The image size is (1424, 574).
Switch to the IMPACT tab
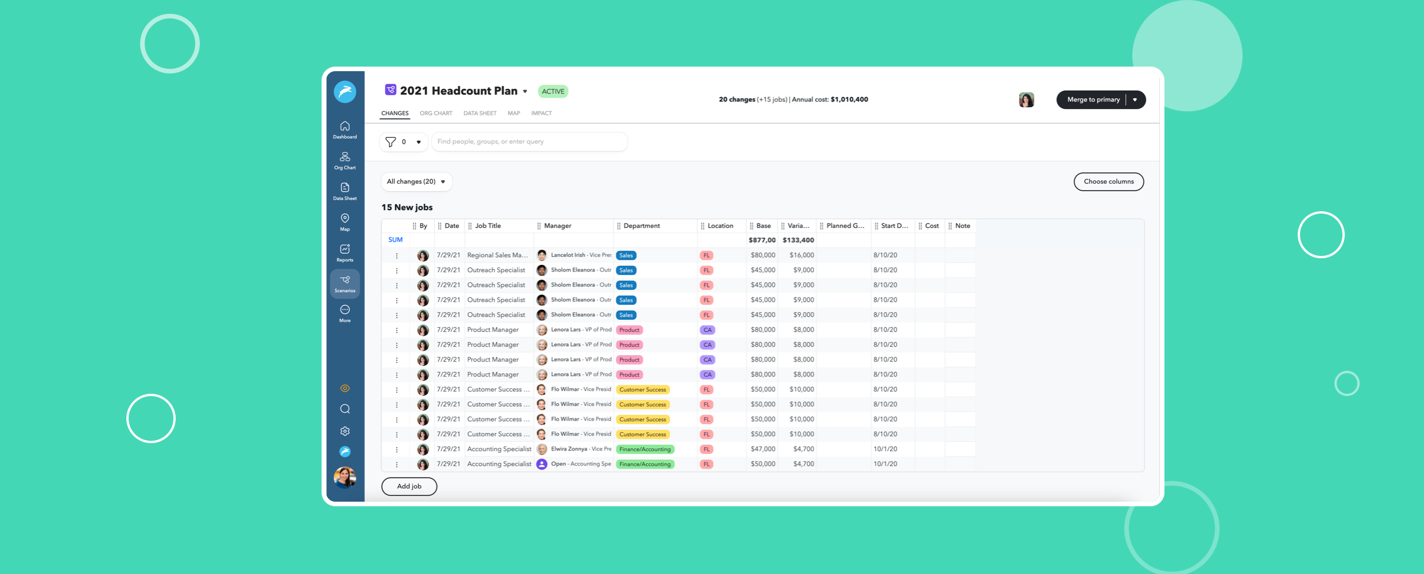541,113
